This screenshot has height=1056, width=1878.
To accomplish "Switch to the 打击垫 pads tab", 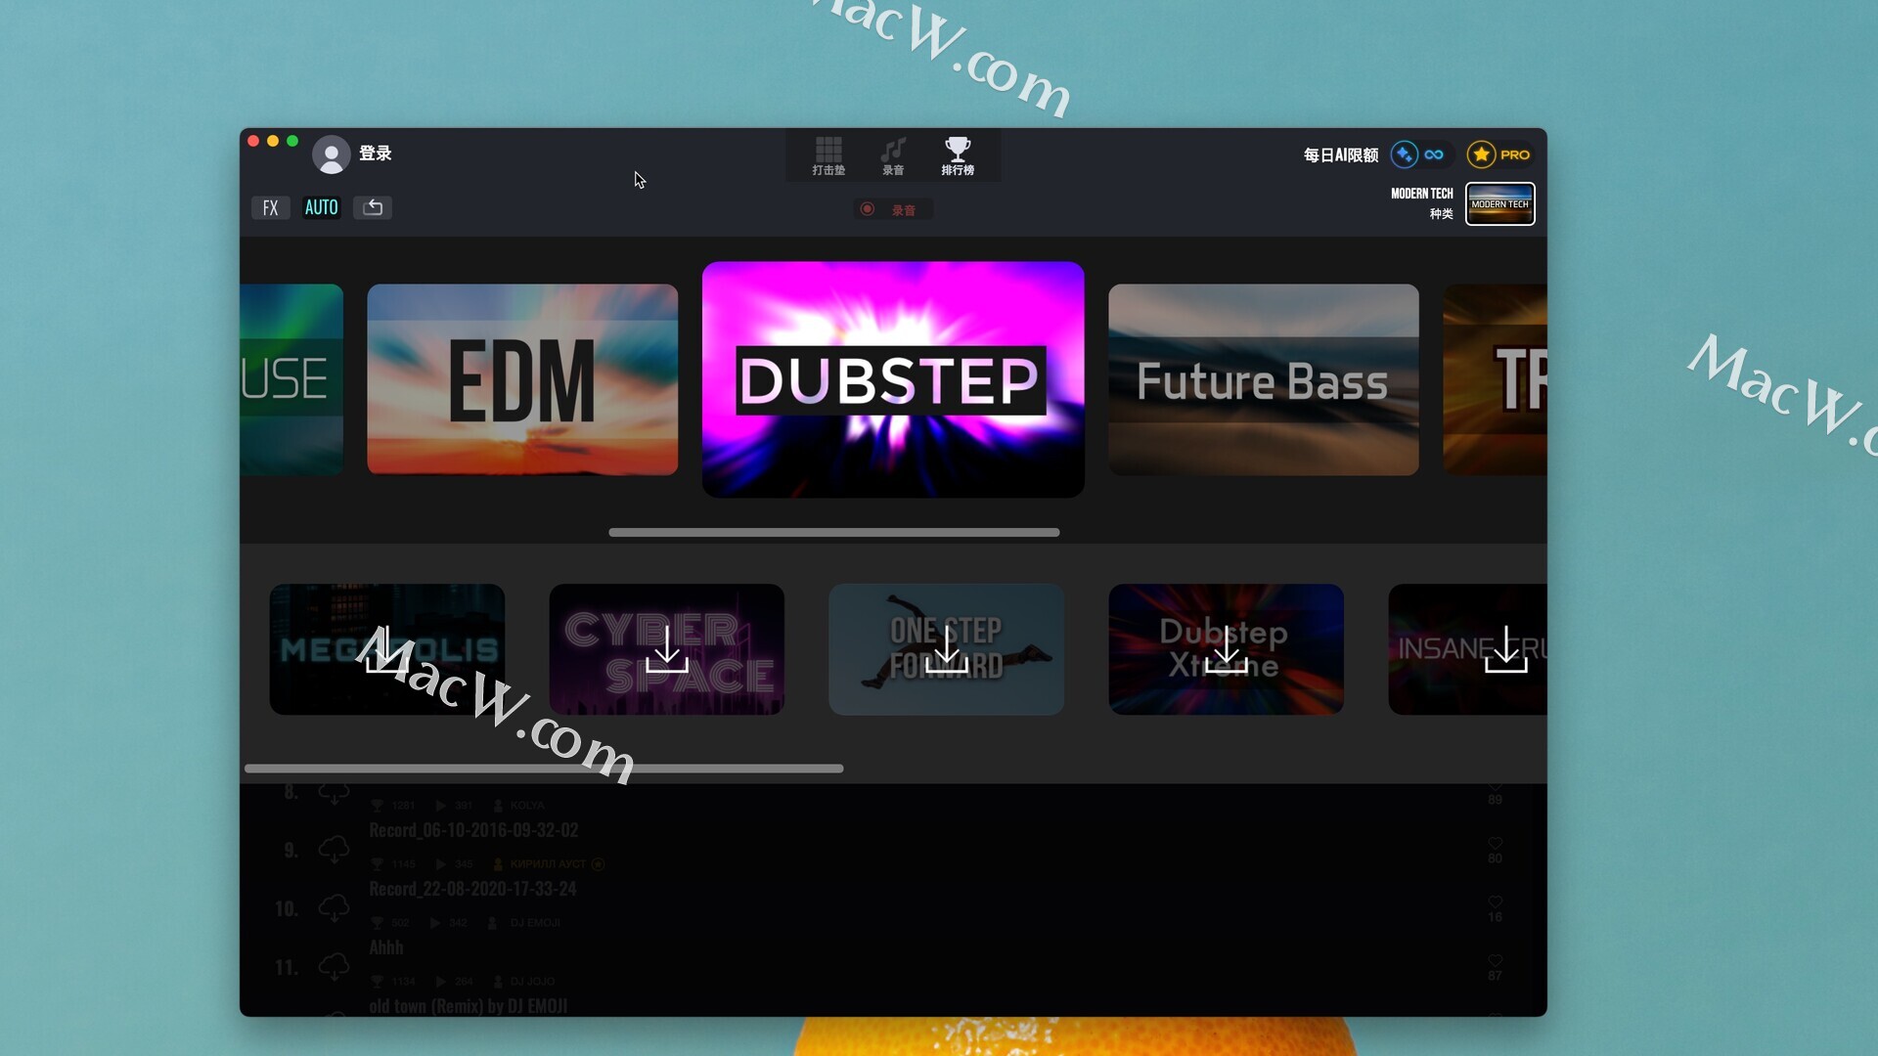I will [828, 156].
